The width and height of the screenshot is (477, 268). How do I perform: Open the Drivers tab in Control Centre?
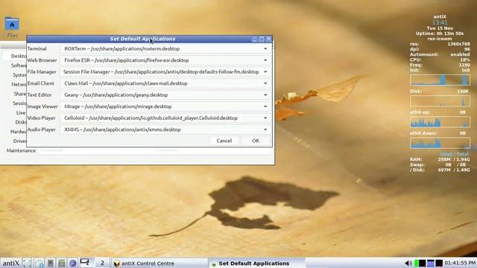click(x=19, y=141)
